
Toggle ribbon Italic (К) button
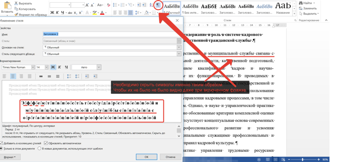(x=57, y=13)
